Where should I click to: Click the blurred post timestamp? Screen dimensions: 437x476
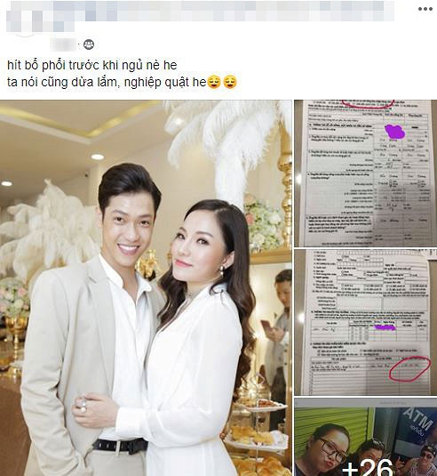coord(63,44)
